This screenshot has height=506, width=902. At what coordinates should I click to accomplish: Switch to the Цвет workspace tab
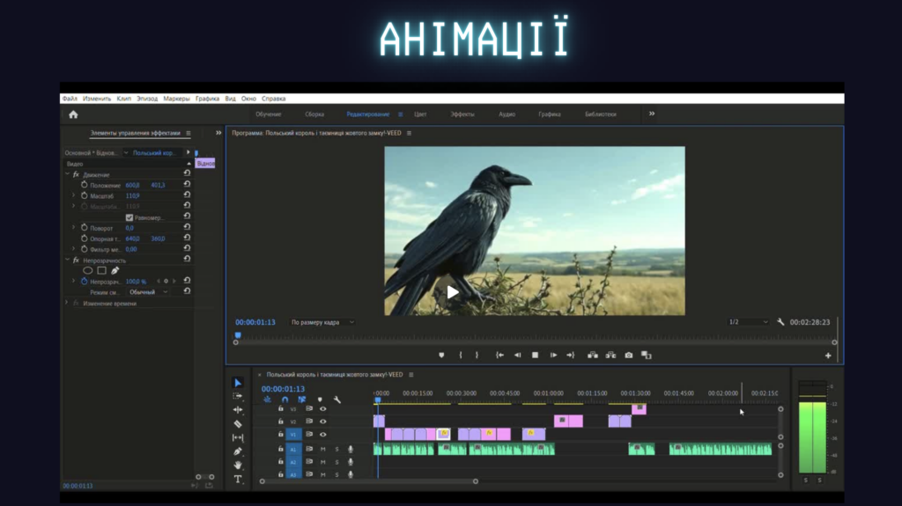click(420, 114)
